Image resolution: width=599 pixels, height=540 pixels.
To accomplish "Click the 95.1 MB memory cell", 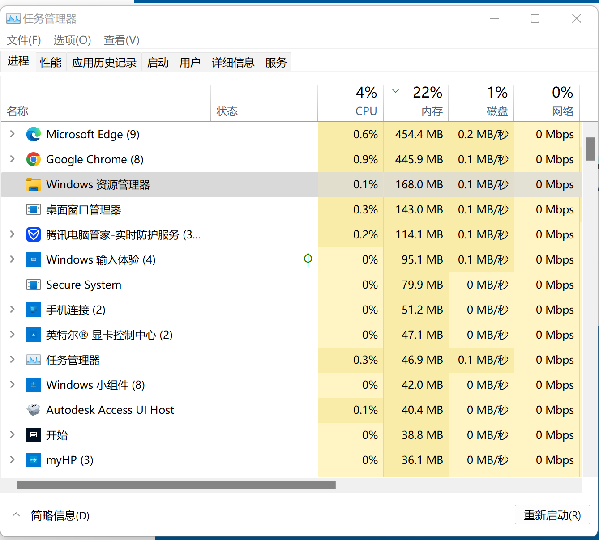I will click(x=416, y=259).
